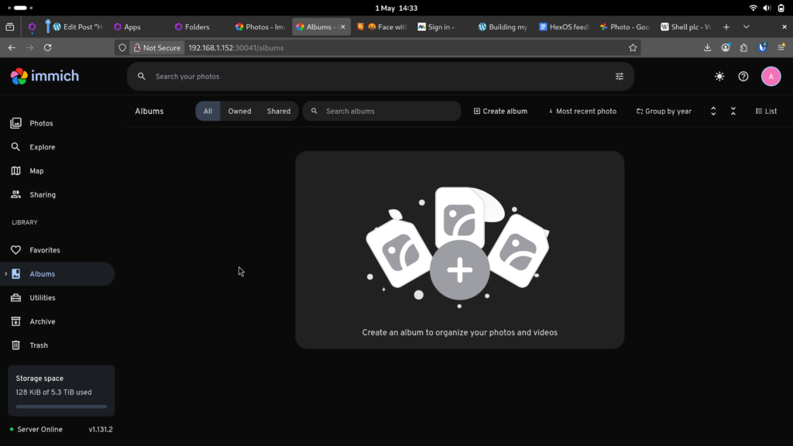Go back in browser history

[12, 47]
